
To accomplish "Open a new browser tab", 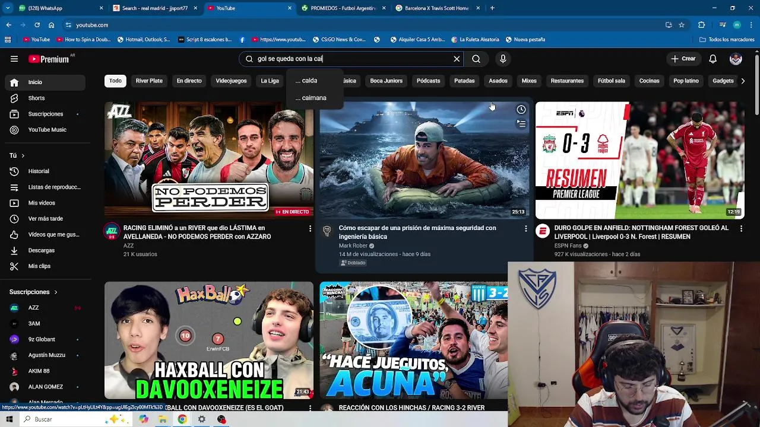I will coord(492,8).
